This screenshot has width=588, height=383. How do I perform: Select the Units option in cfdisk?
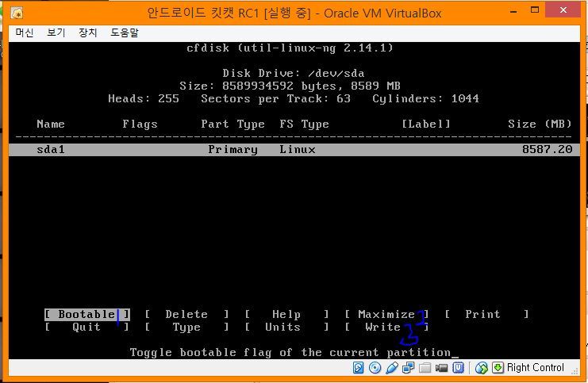pos(287,327)
